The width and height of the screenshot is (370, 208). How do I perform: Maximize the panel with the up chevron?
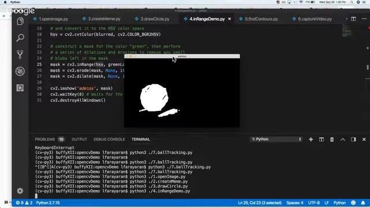point(343,139)
